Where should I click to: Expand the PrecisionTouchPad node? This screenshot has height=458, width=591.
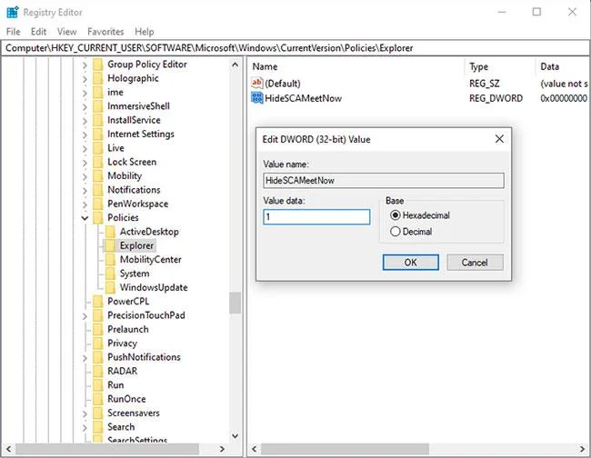[x=85, y=315]
